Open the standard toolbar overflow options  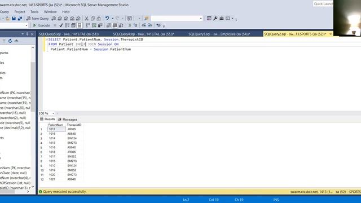(x=236, y=19)
